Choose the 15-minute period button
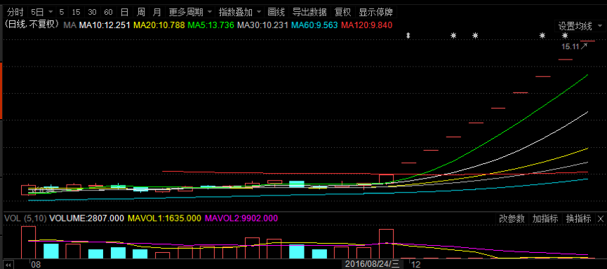The width and height of the screenshot is (607, 269). [76, 12]
